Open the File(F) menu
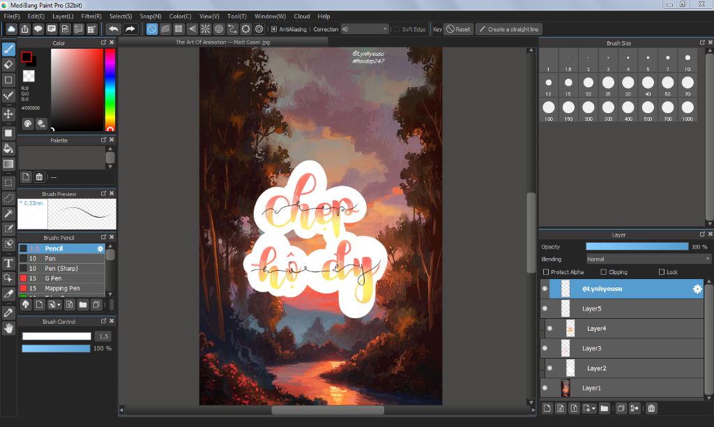 pyautogui.click(x=12, y=17)
